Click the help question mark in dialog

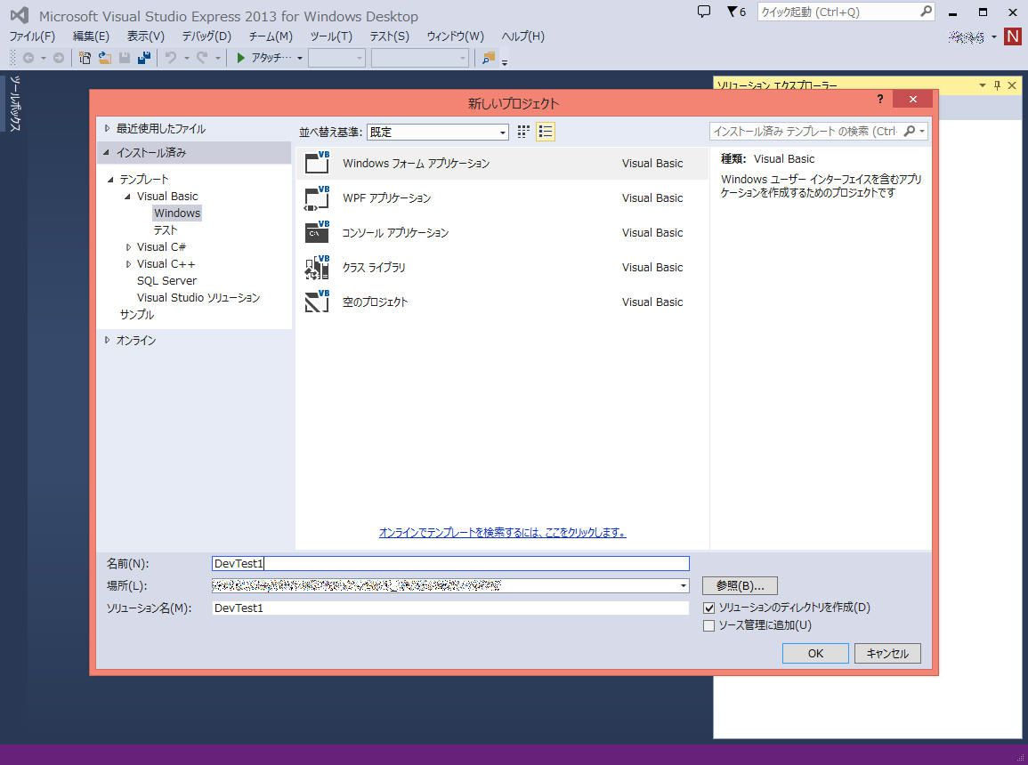coord(880,99)
